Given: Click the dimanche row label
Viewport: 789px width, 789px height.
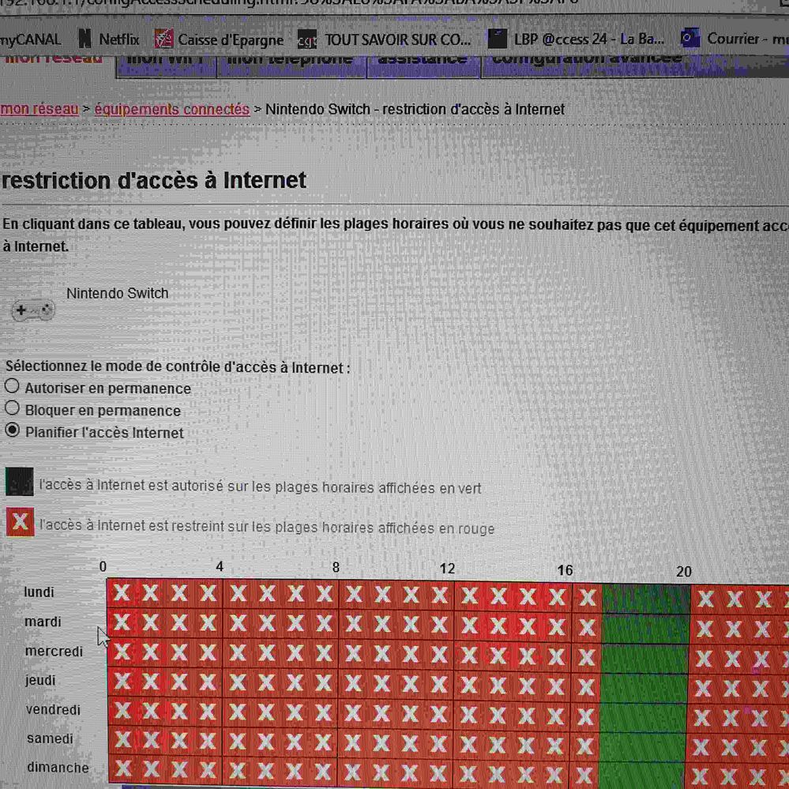Looking at the screenshot, I should pyautogui.click(x=58, y=768).
